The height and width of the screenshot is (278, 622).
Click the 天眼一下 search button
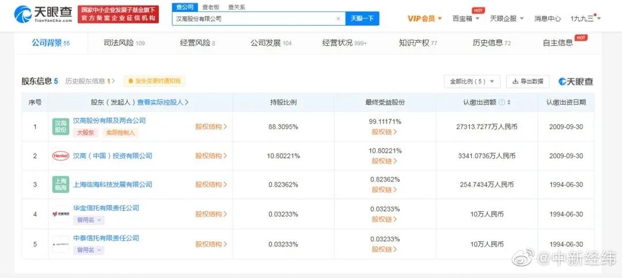point(362,18)
